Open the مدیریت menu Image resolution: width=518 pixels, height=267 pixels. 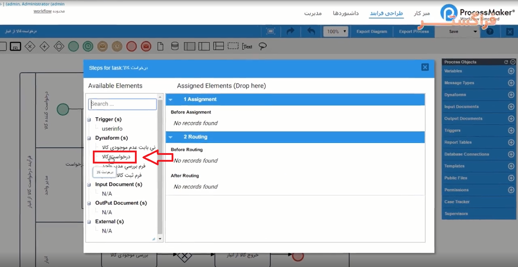tap(313, 13)
